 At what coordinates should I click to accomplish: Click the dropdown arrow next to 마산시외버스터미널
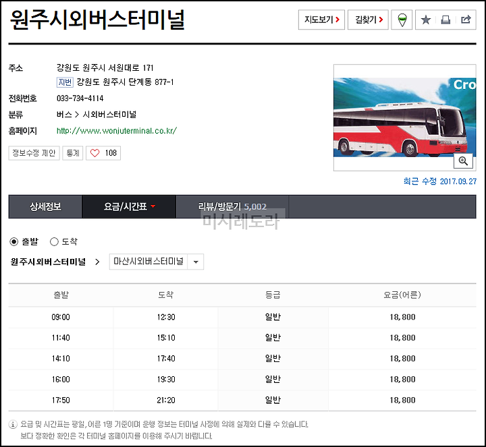196,262
